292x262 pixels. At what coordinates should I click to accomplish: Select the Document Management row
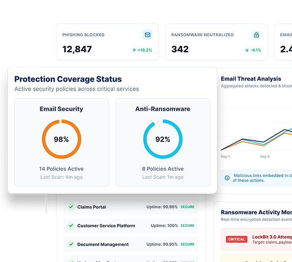pyautogui.click(x=131, y=244)
